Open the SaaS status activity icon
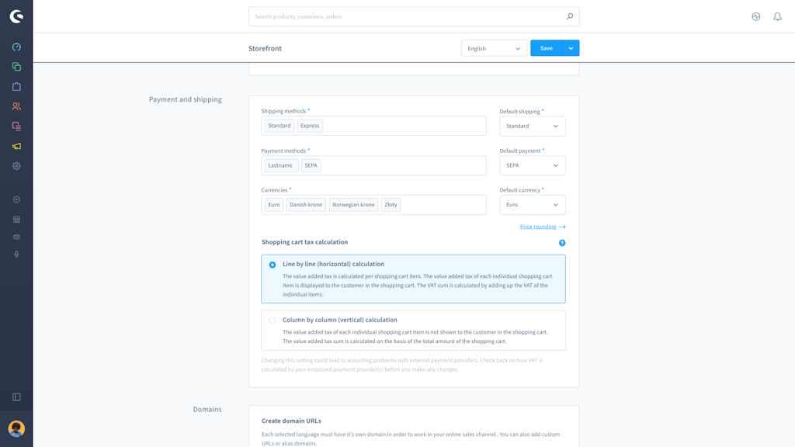795x447 pixels. (x=755, y=16)
